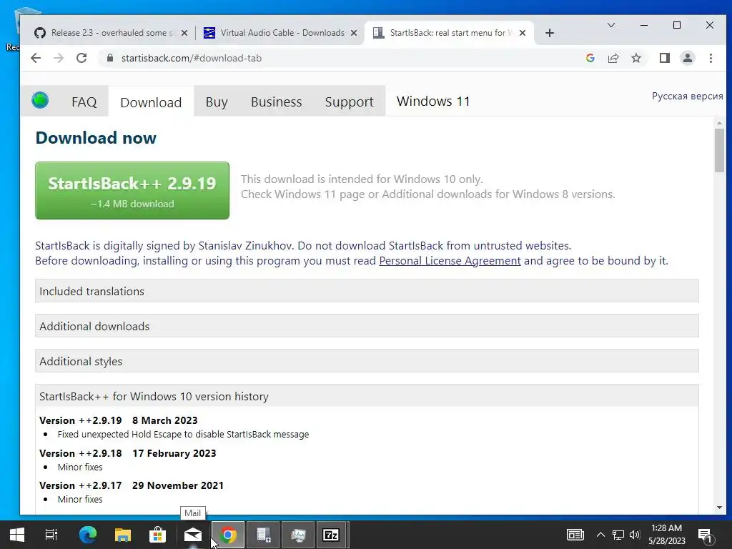Close the StartIsBack tab

523,33
